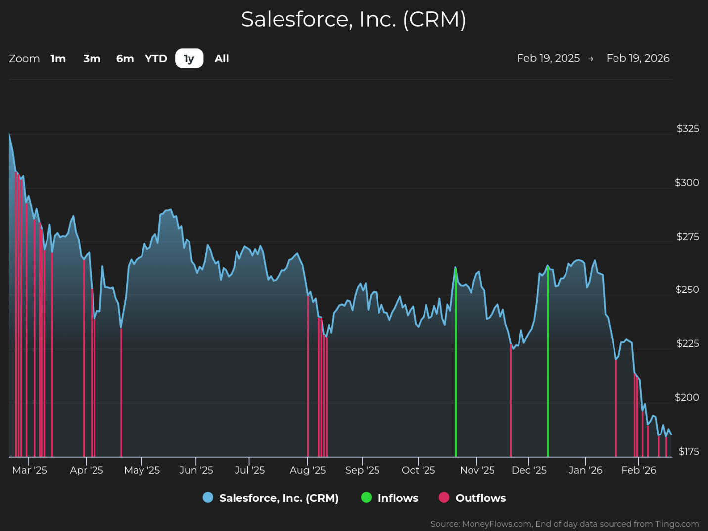Click the Aug '25 axis label

point(308,470)
